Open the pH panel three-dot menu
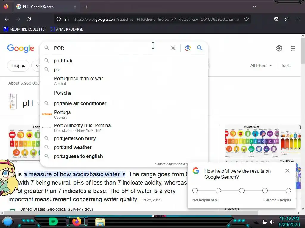Screen dimensions: 305x228 point(38,103)
